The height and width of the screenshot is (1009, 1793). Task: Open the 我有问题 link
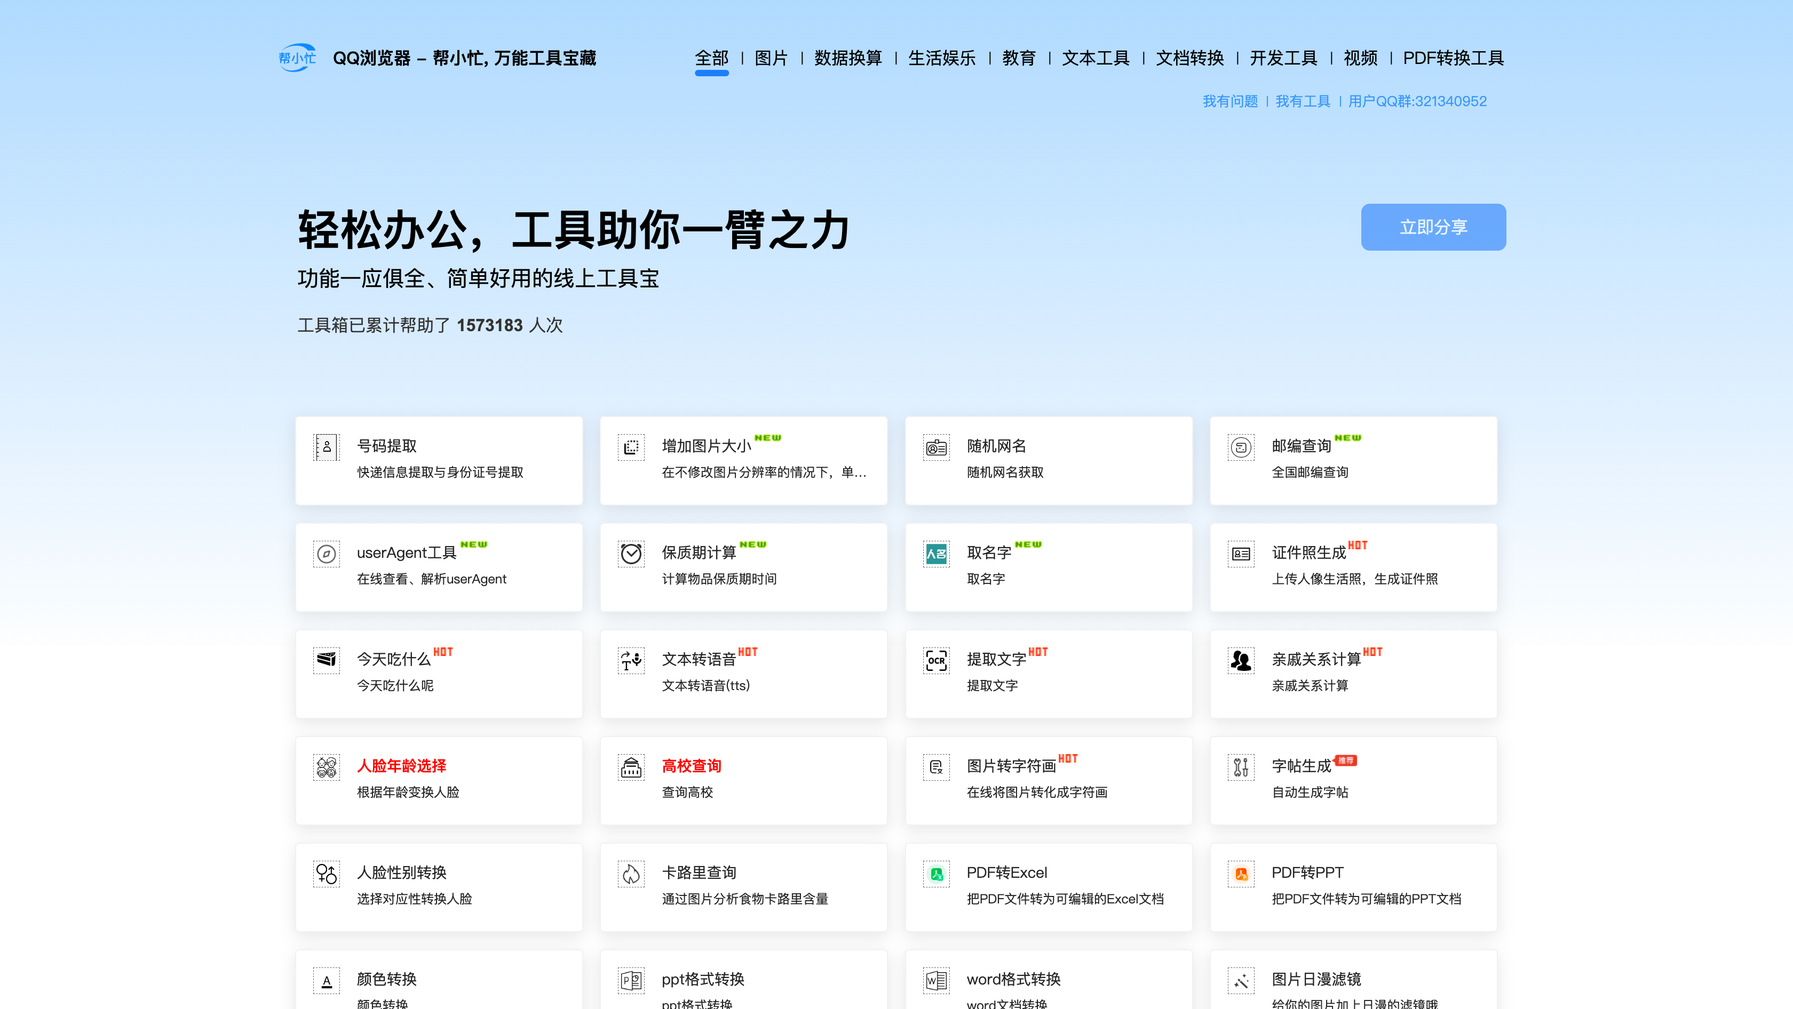pos(1230,101)
